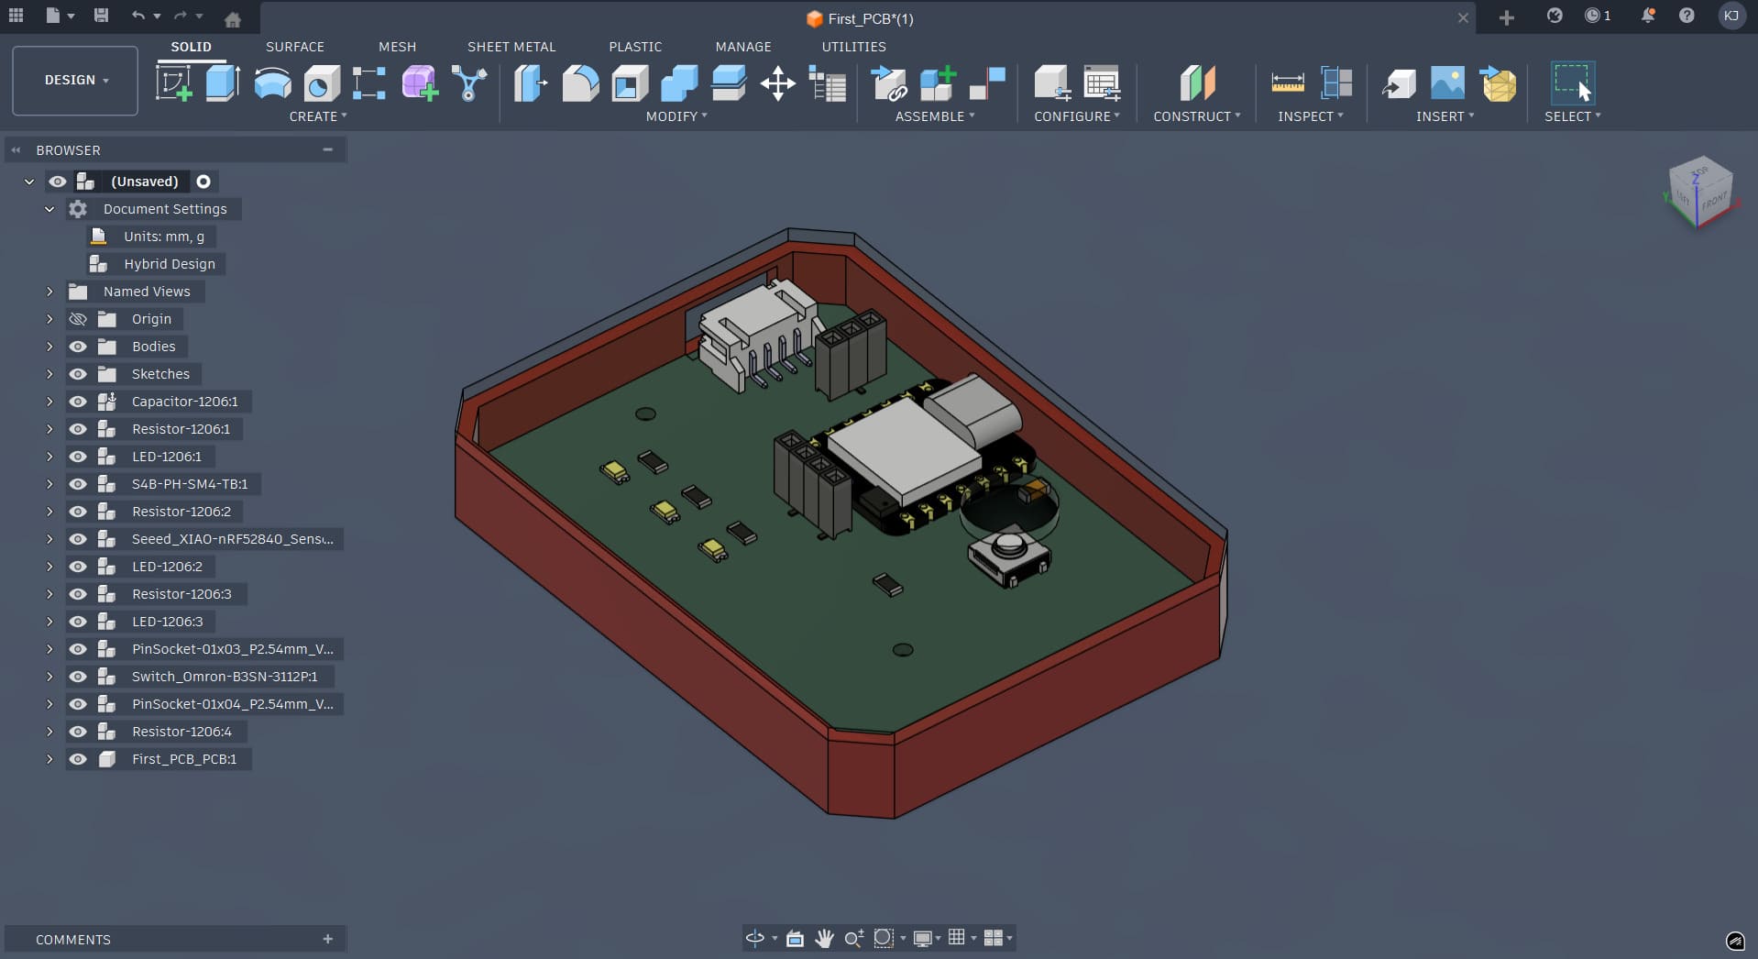Hide the Bodies folder in the browser
The width and height of the screenshot is (1758, 959).
pos(79,347)
